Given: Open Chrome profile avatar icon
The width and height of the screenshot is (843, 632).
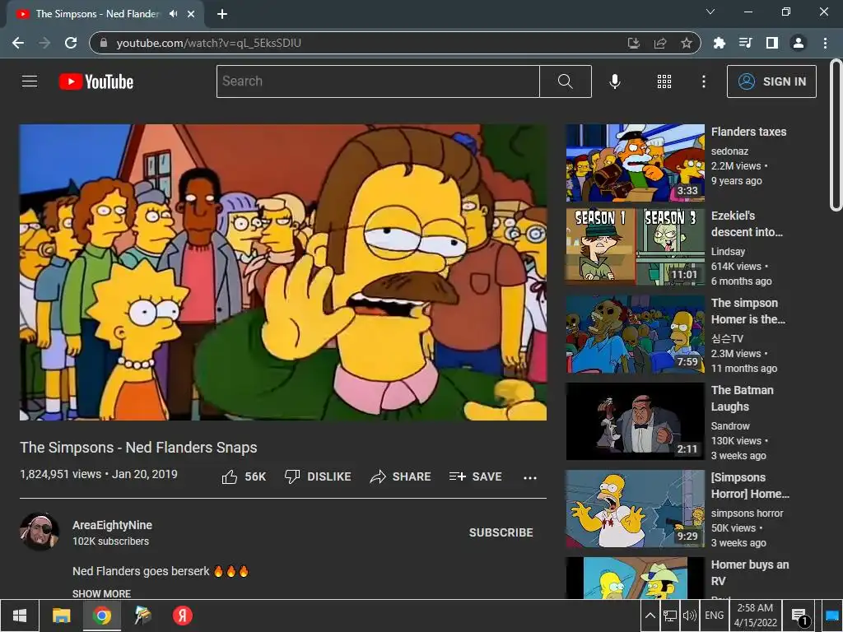Looking at the screenshot, I should pyautogui.click(x=799, y=43).
